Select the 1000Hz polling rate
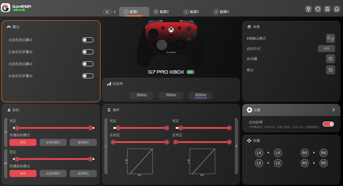The height and width of the screenshot is (186, 343). click(x=201, y=96)
